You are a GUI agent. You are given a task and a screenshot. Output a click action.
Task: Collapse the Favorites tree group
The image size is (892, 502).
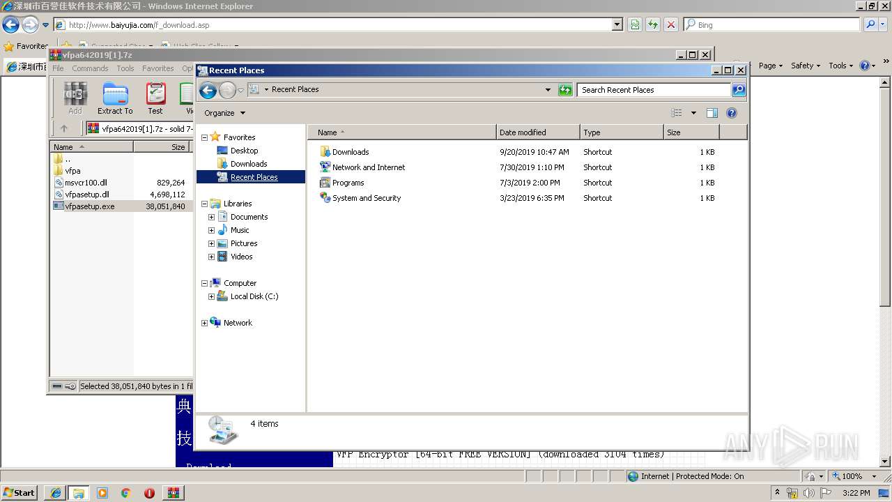[204, 137]
